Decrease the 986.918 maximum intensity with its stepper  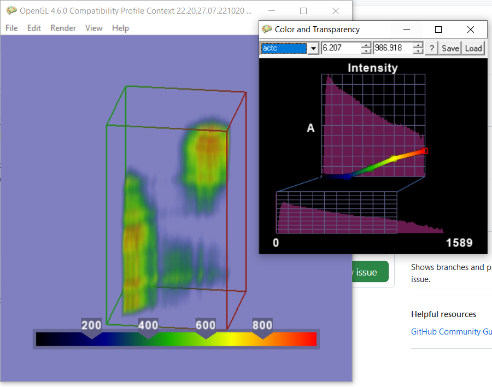pos(418,50)
